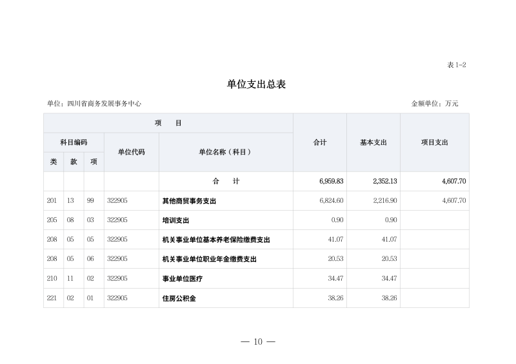
Task: Select the 单位代码 column header
Action: (131, 152)
